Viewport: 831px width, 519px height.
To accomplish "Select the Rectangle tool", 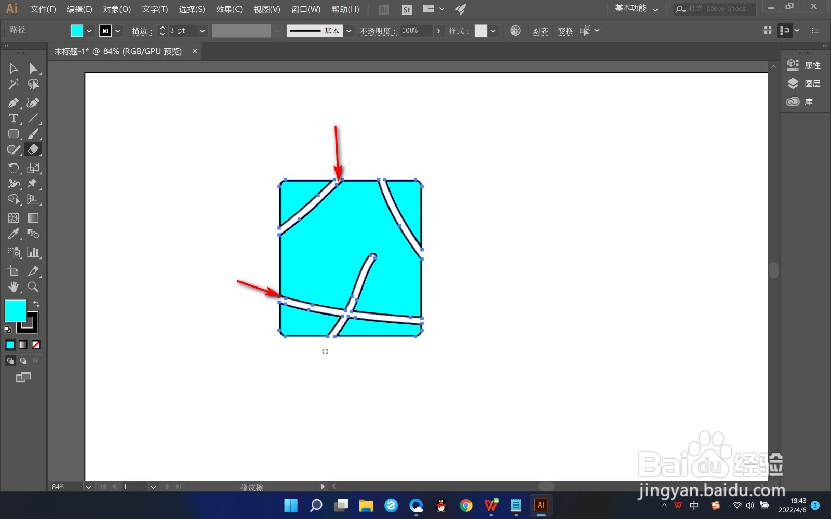I will 14,134.
